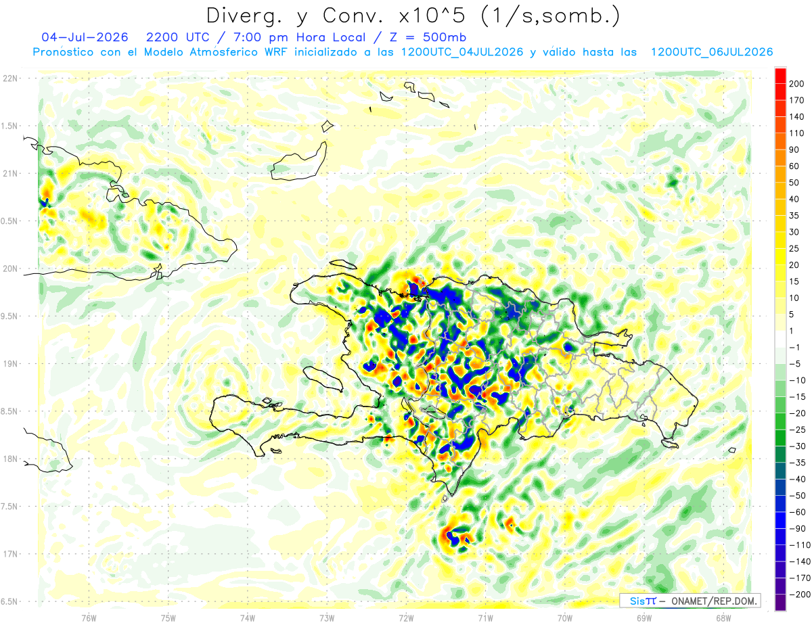812x627 pixels.
Task: Click the '8.5N' latitude axis label
Action: 10,412
